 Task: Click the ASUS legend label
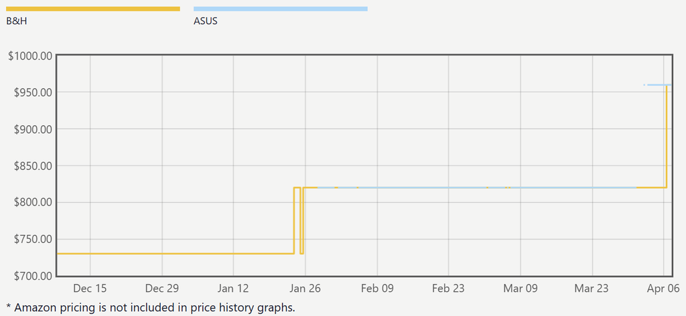click(x=205, y=21)
